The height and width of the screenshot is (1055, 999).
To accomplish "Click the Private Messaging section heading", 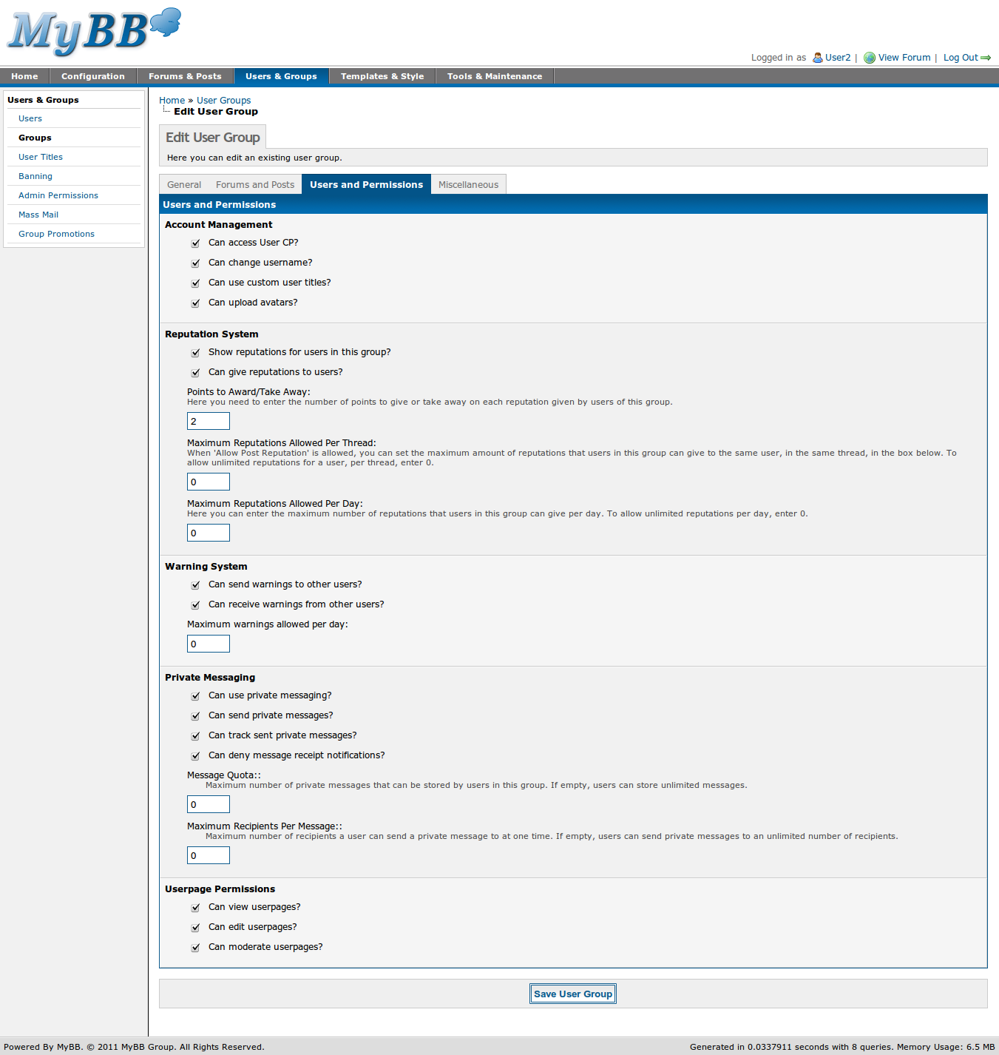I will tap(210, 678).
